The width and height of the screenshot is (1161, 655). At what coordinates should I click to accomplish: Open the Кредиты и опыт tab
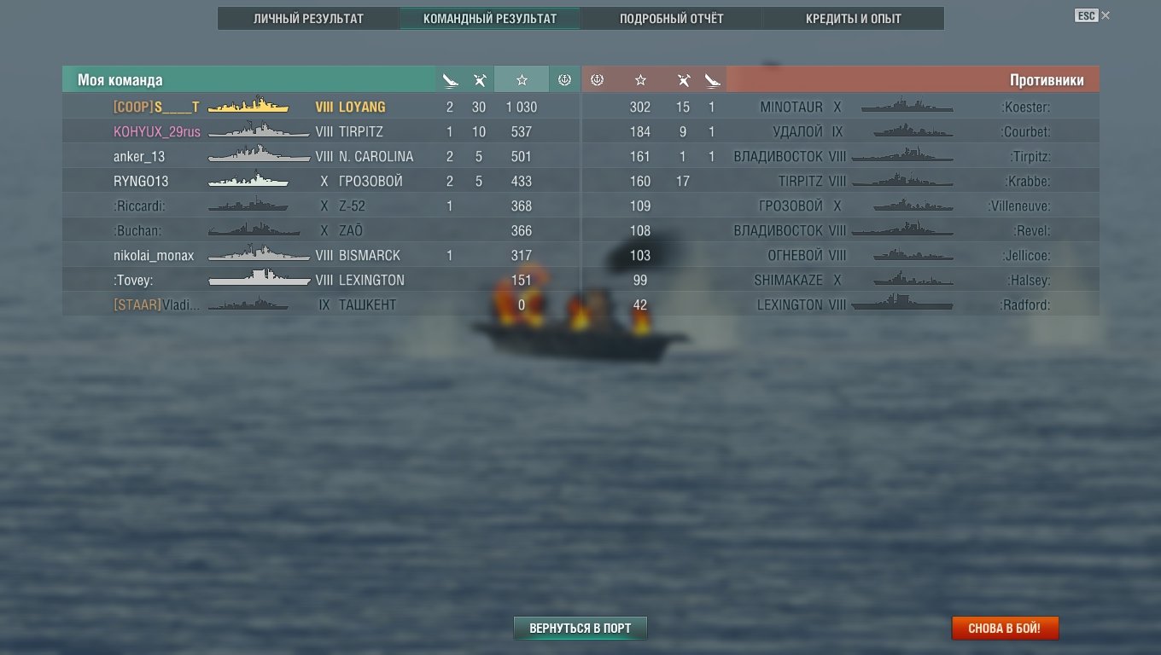(x=853, y=19)
